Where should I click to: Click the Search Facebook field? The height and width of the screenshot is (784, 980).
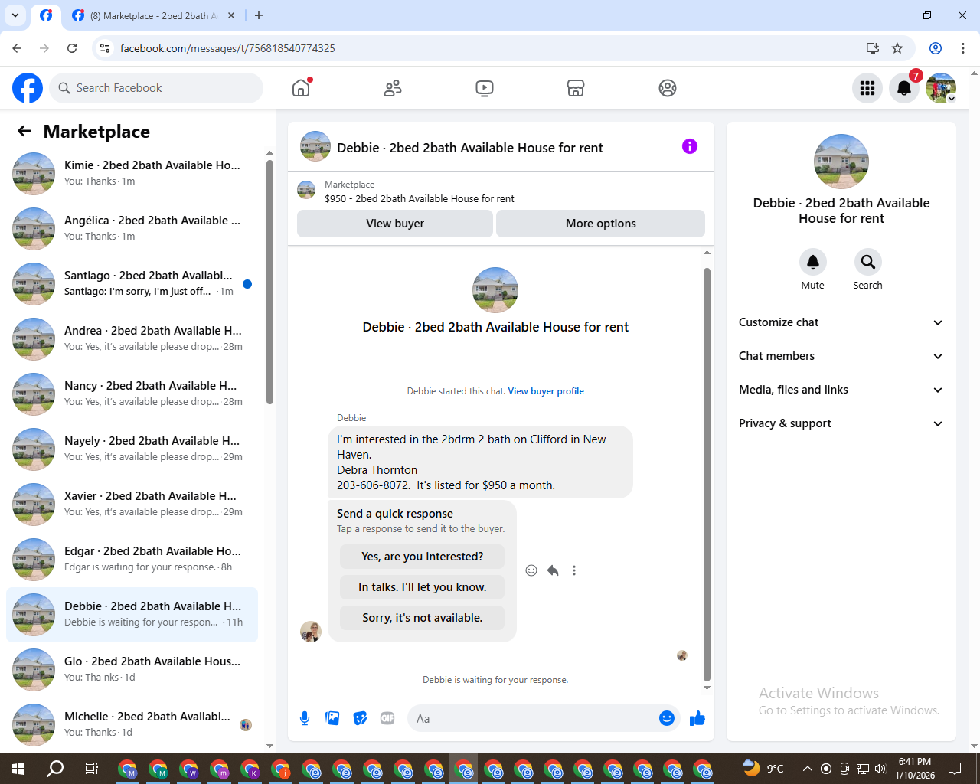pos(156,88)
